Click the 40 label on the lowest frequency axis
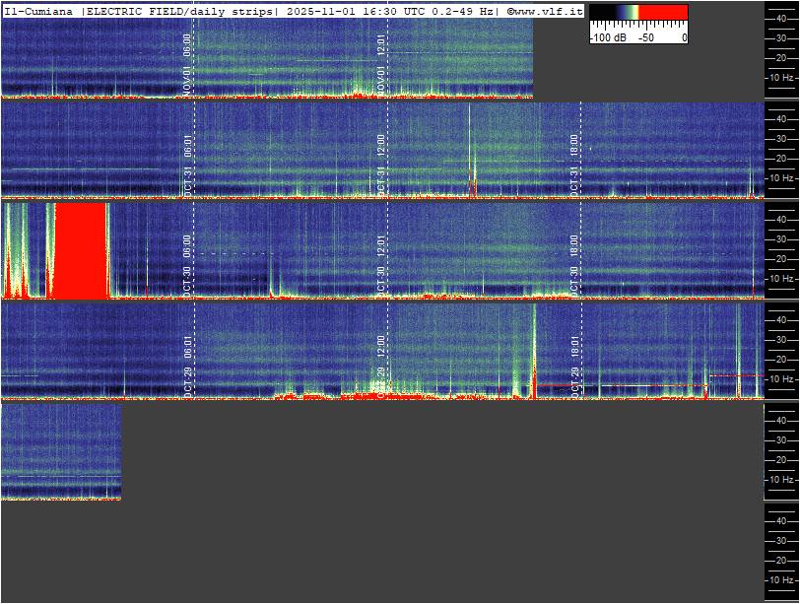 point(779,520)
